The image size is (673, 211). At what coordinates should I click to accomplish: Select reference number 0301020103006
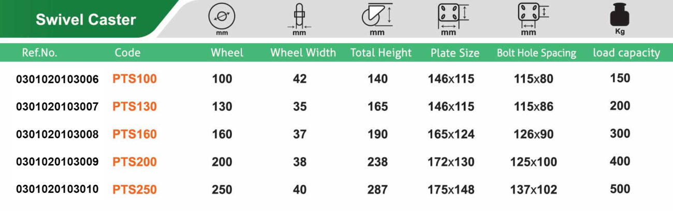(57, 79)
